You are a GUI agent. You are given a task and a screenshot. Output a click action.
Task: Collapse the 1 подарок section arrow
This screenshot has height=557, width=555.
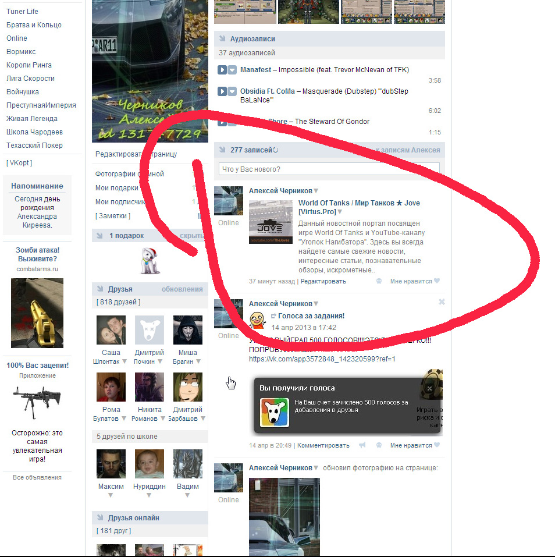pos(100,236)
